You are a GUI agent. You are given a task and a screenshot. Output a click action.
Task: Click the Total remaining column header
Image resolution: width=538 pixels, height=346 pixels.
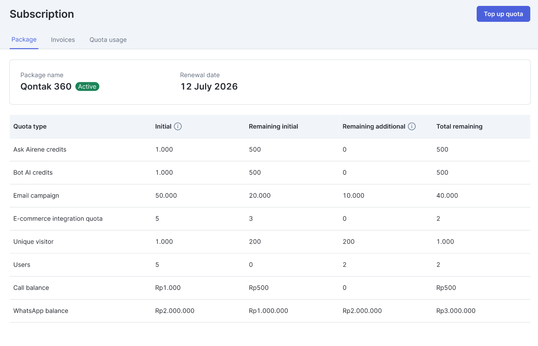[x=459, y=126]
